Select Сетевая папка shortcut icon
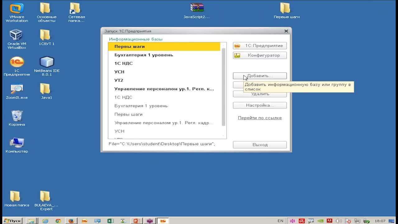The image size is (398, 224). pos(76,13)
